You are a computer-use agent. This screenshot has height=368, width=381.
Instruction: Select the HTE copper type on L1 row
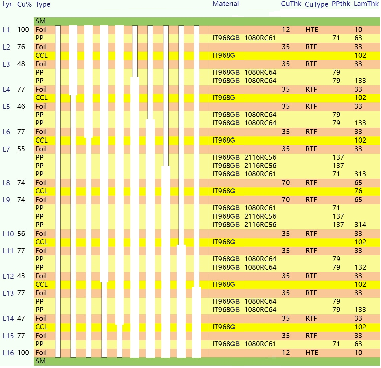coord(312,30)
